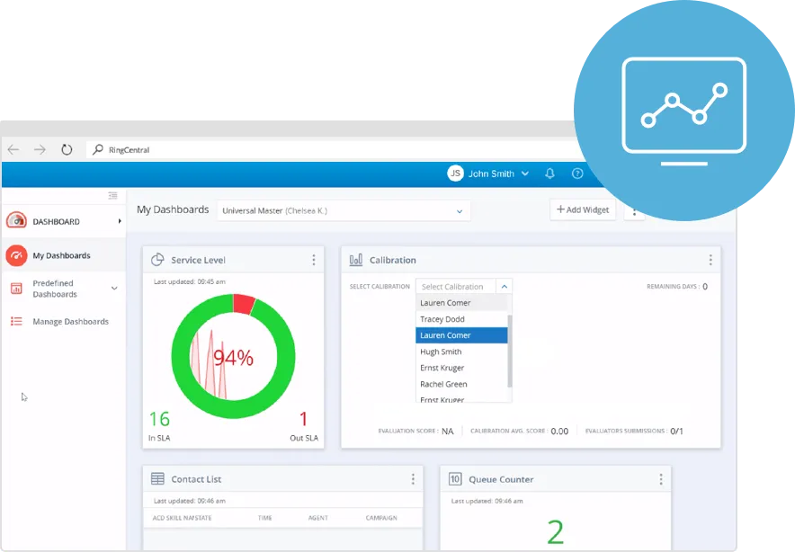Open Queue Counter widget options menu
This screenshot has height=552, width=795.
(661, 479)
